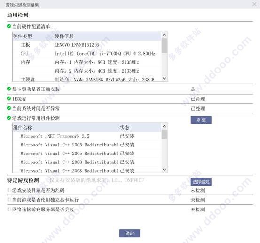Click green check icon beside 游戏运行常用组件检测
The height and width of the screenshot is (243, 260).
point(9,118)
